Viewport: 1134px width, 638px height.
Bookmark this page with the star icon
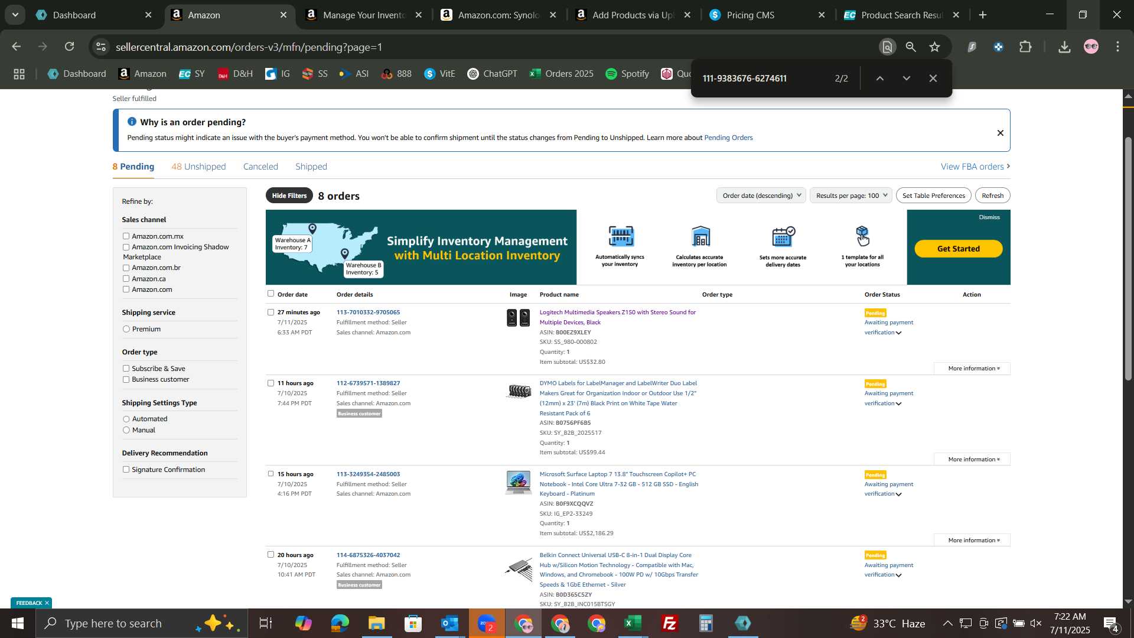[934, 47]
